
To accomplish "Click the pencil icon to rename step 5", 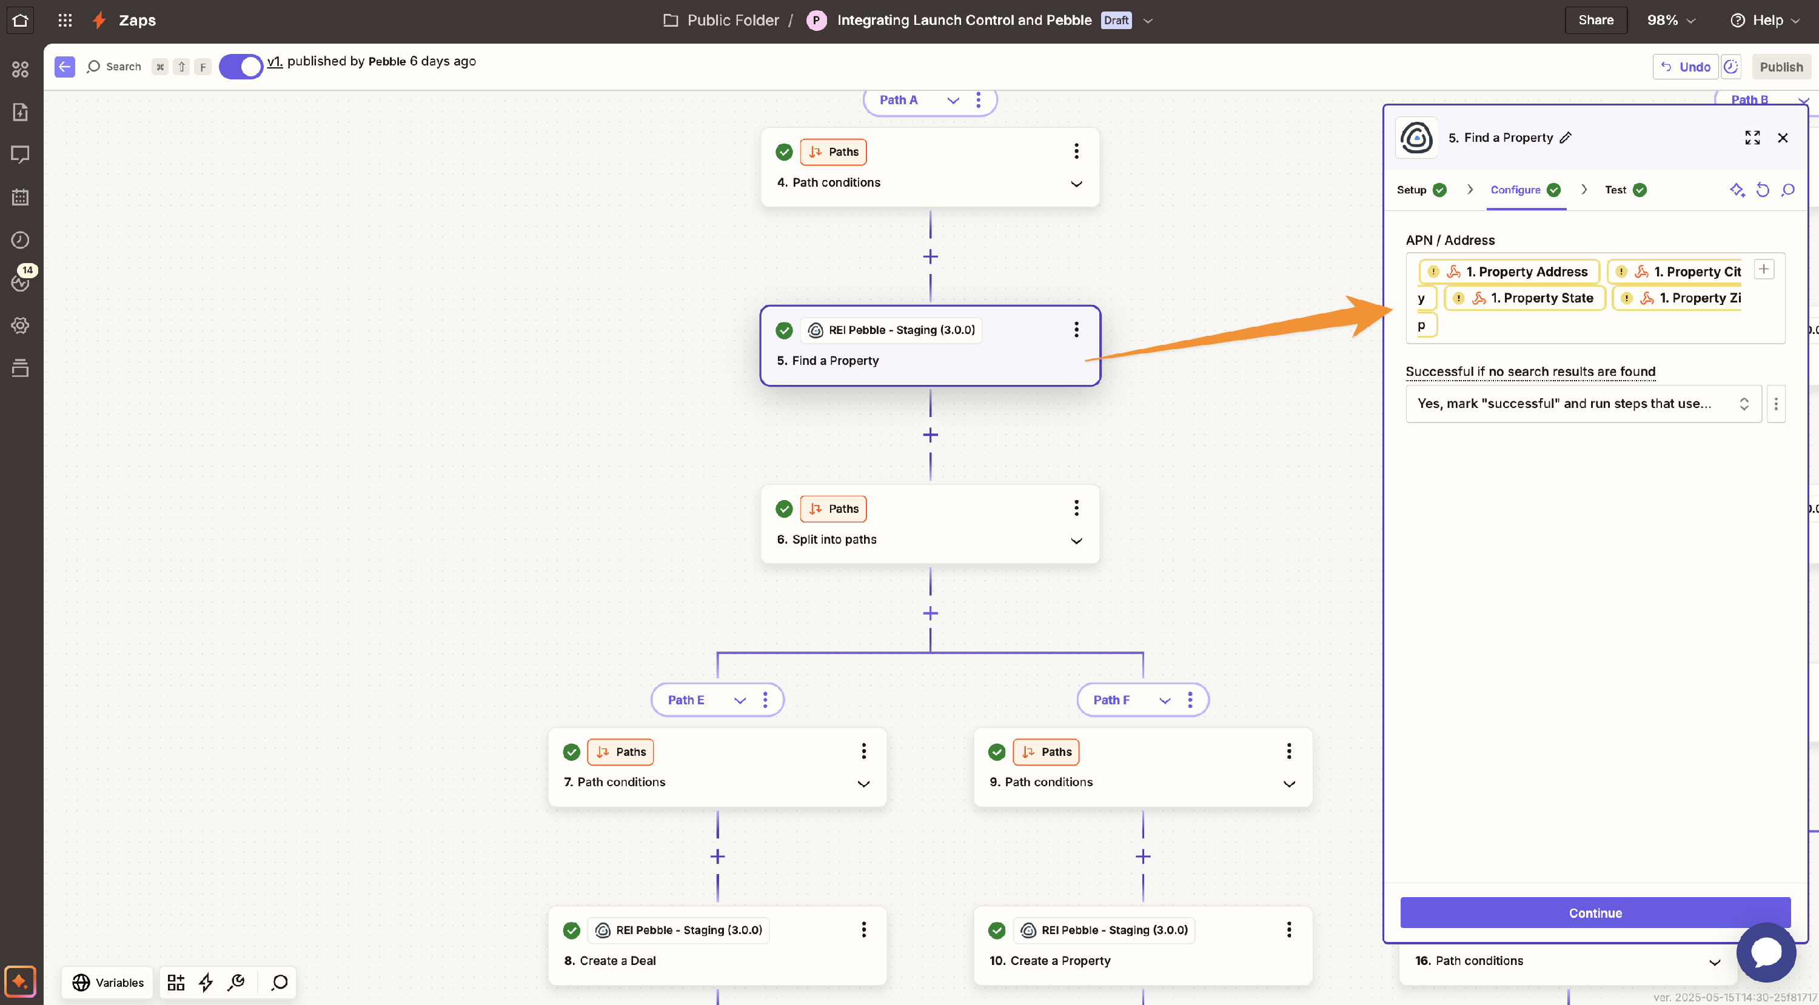I will point(1566,138).
